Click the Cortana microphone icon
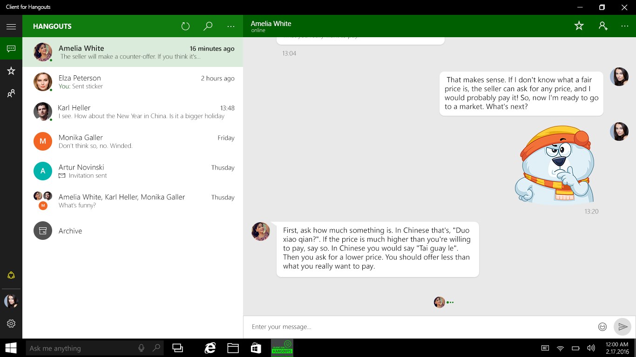This screenshot has height=357, width=636. tap(142, 348)
